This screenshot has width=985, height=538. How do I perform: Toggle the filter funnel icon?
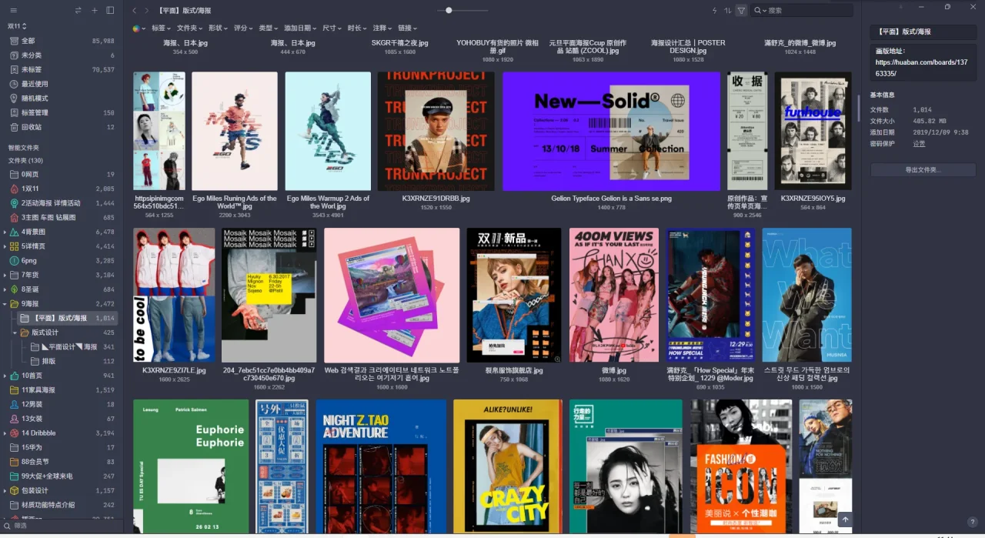[741, 10]
